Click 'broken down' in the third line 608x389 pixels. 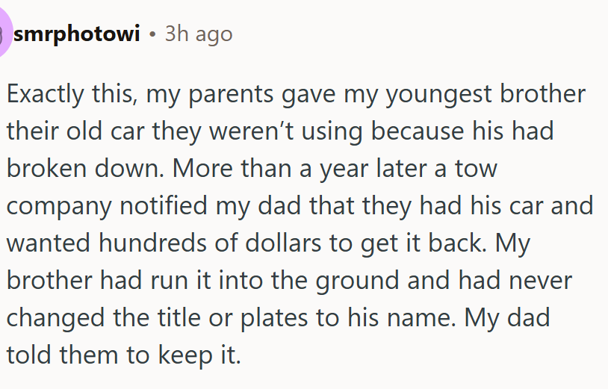pyautogui.click(x=81, y=169)
